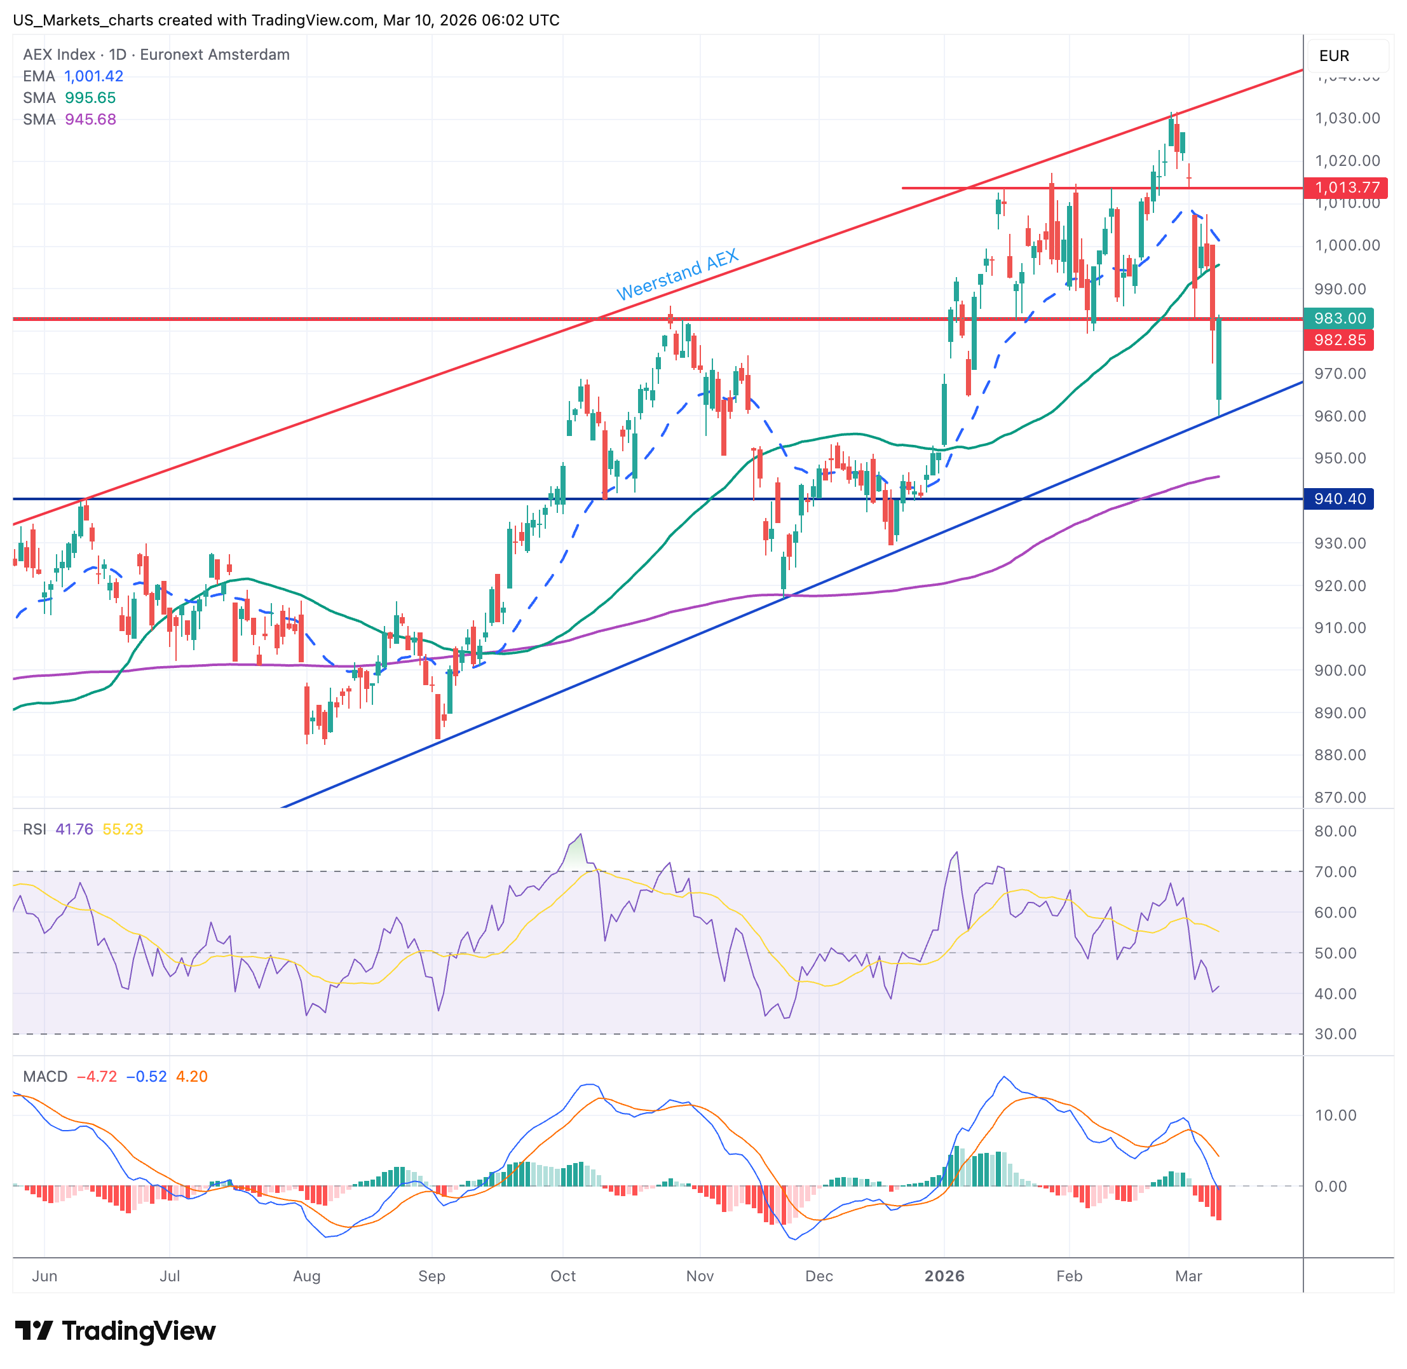
Task: Click the green 983.00 price label
Action: 1339,318
